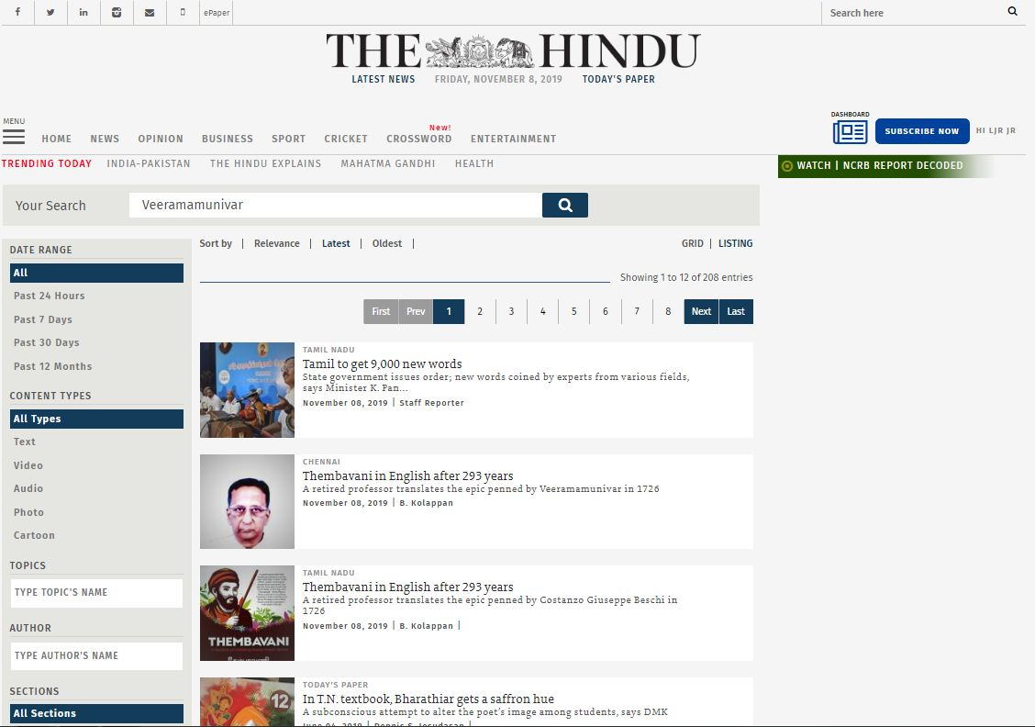Open the Cricket menu item
The image size is (1035, 727).
point(346,139)
